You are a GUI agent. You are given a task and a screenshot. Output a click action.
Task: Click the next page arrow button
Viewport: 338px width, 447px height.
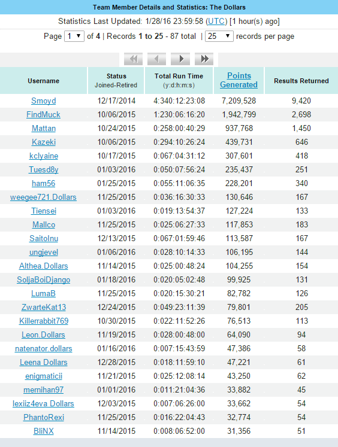coord(180,59)
